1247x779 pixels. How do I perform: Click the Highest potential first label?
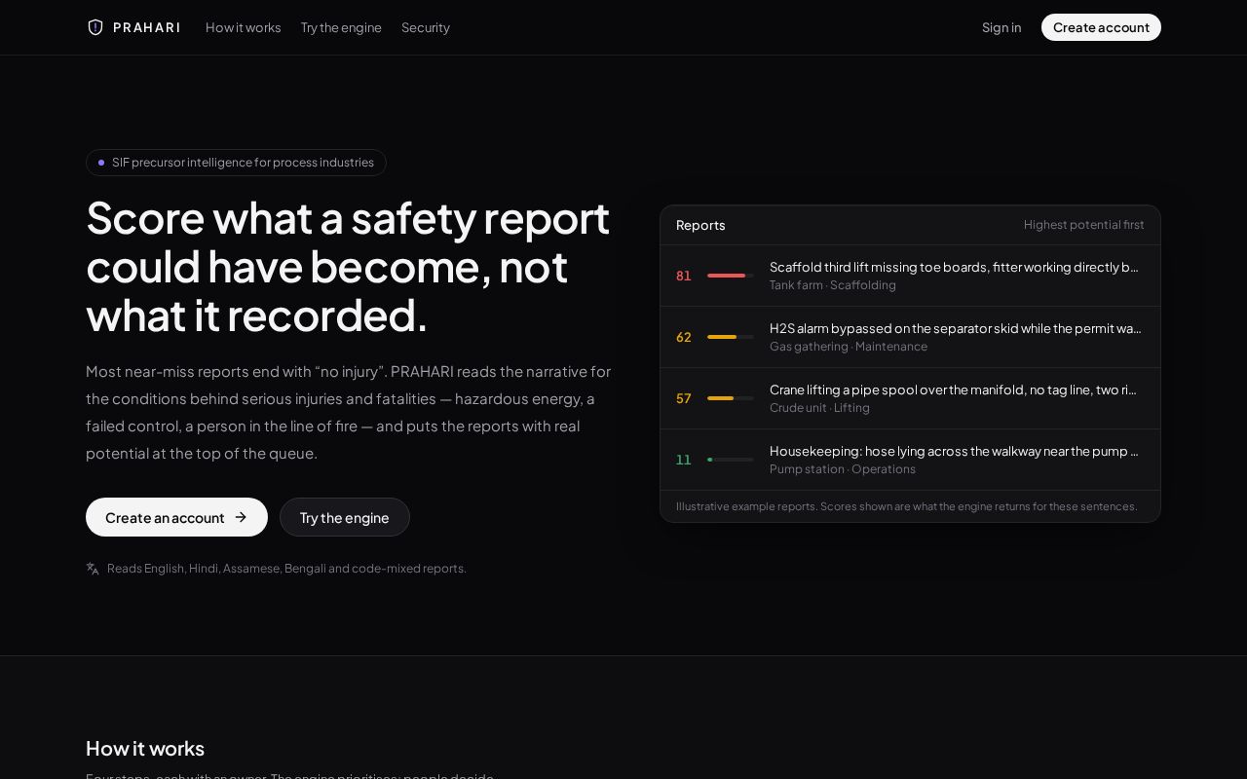pos(1084,225)
